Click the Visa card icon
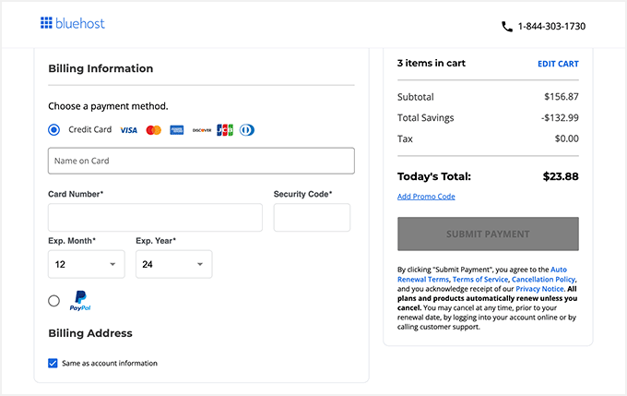 click(129, 130)
